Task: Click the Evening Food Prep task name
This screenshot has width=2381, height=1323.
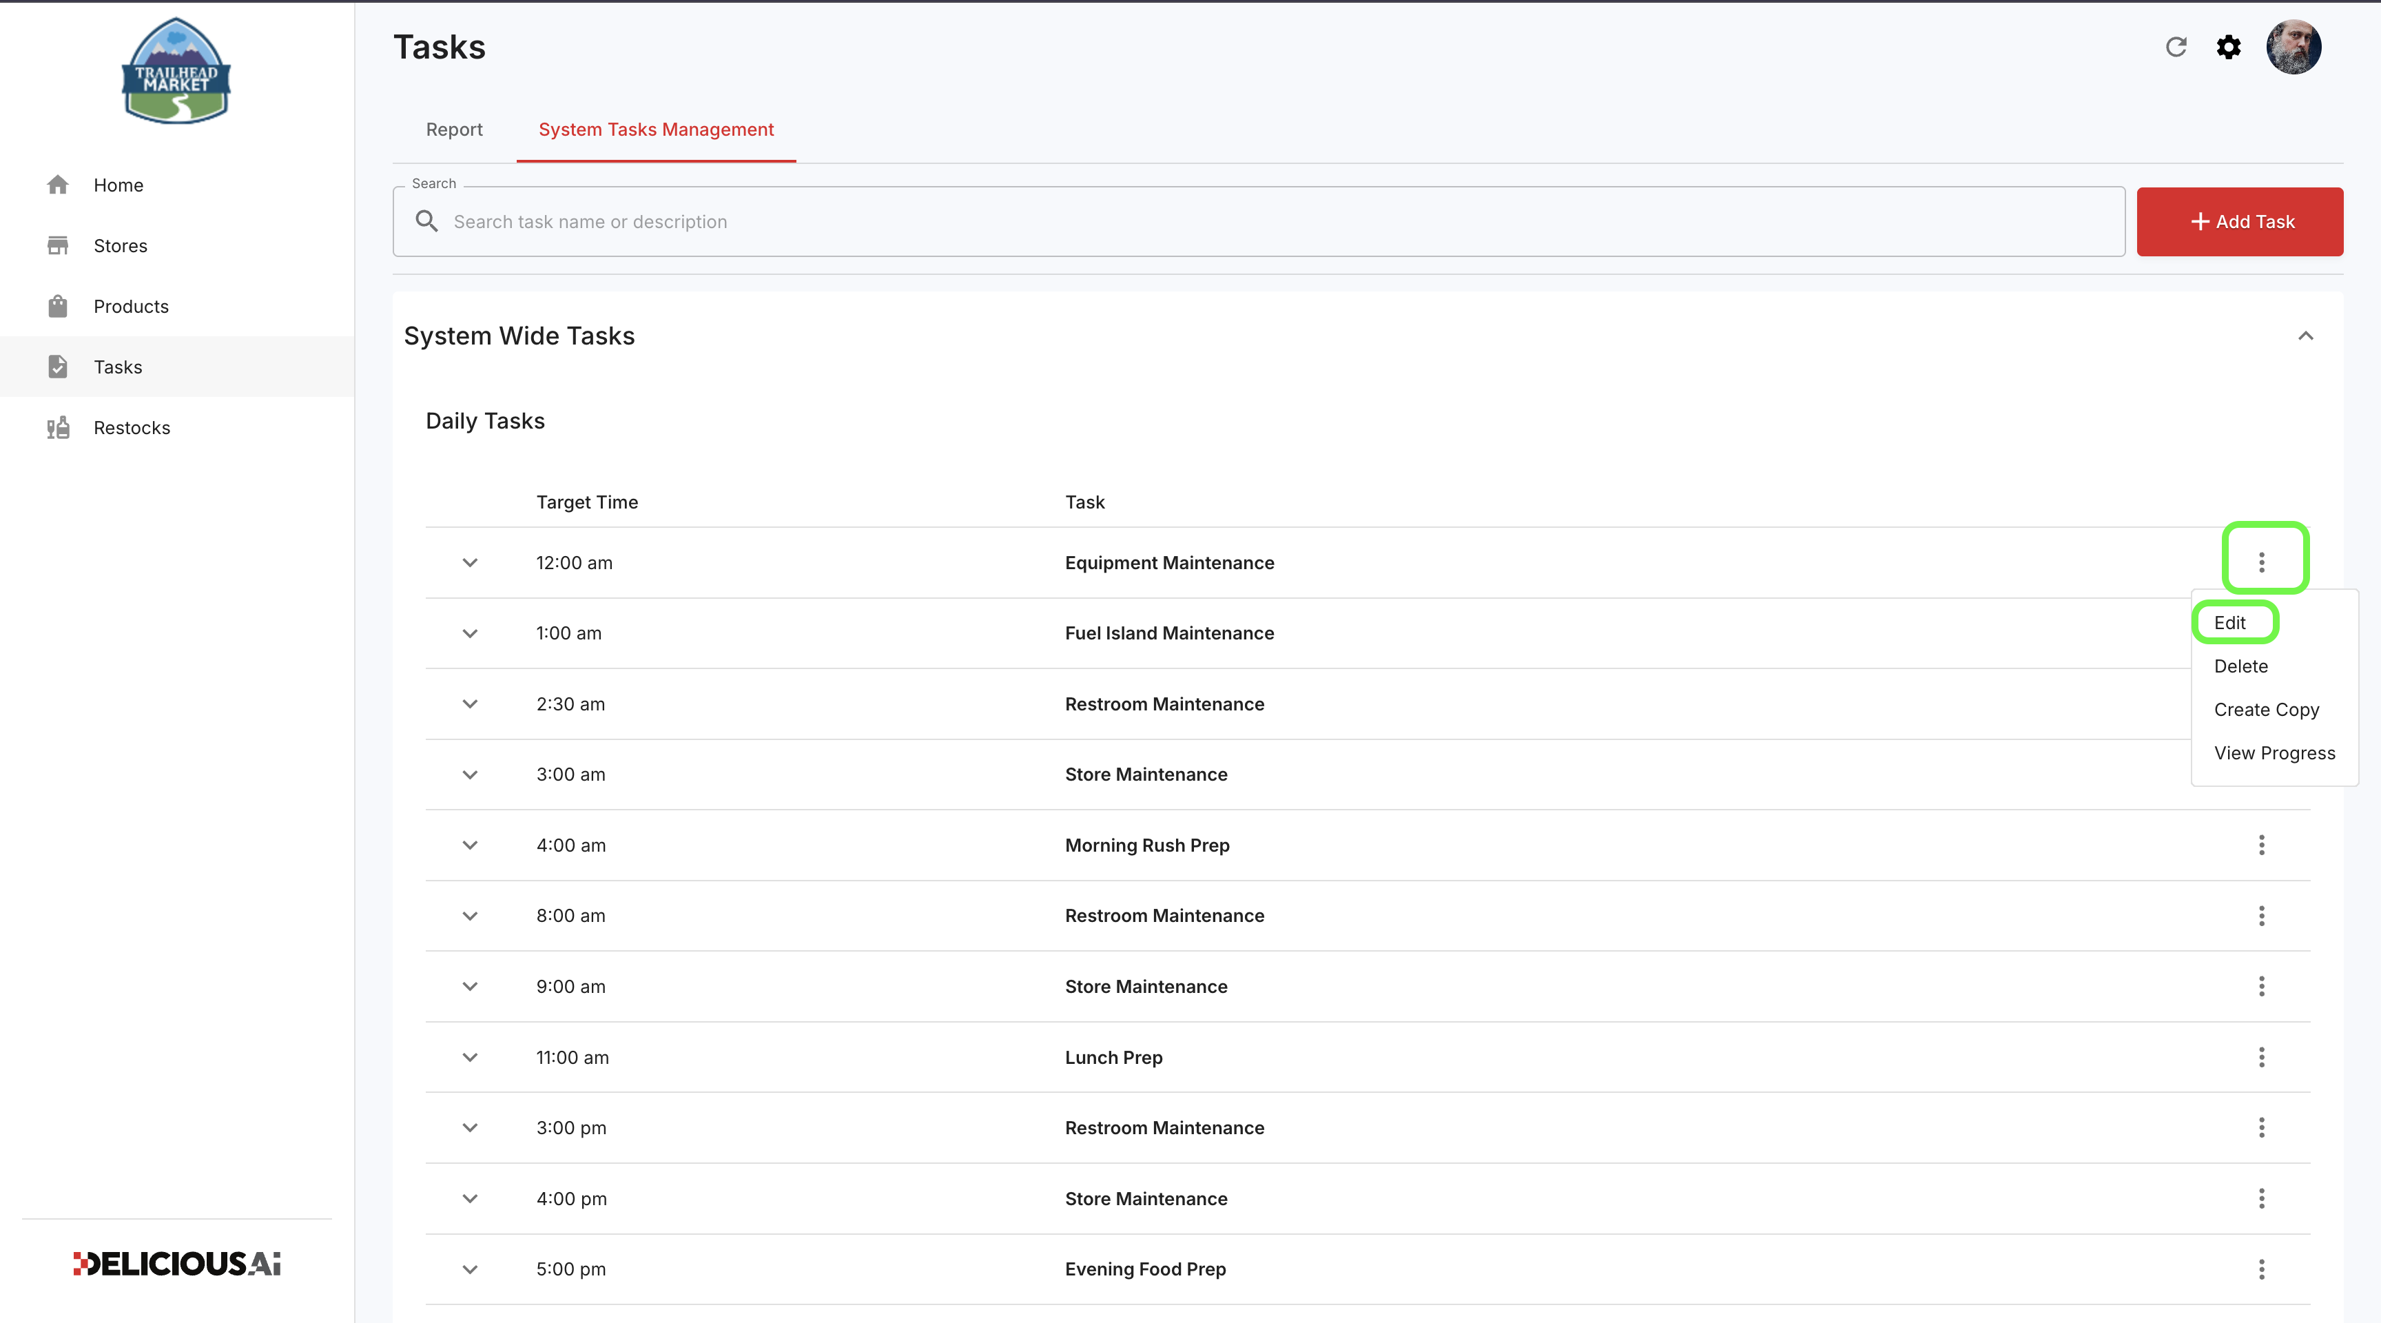Action: (x=1145, y=1269)
